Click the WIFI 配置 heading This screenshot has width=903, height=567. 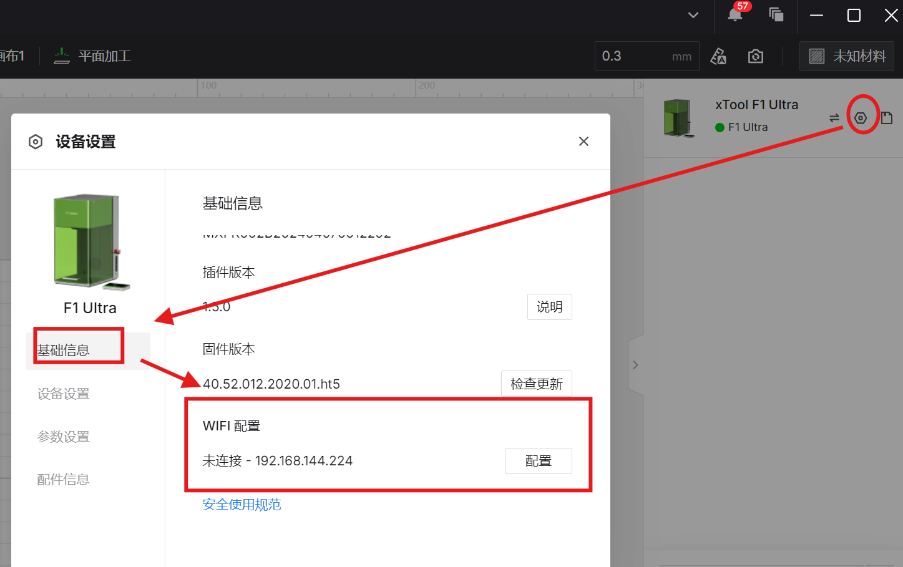click(232, 426)
